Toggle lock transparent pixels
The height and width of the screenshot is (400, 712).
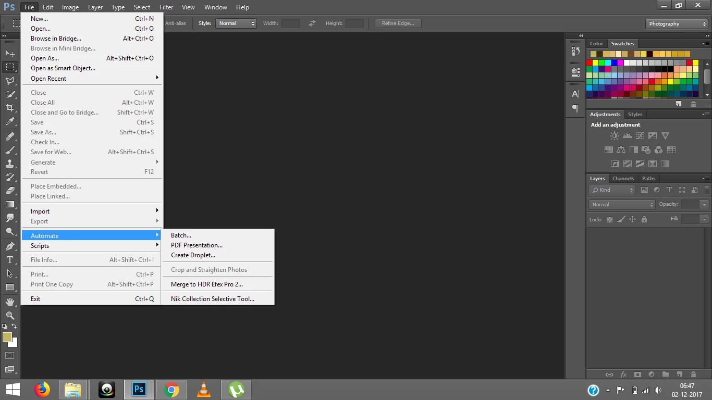(x=609, y=220)
